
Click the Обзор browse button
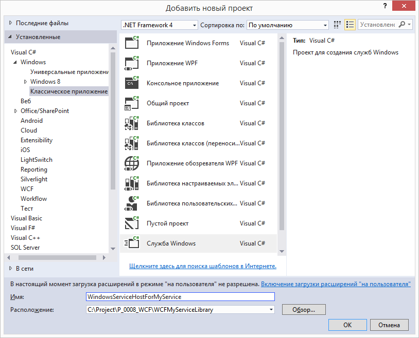(304, 309)
